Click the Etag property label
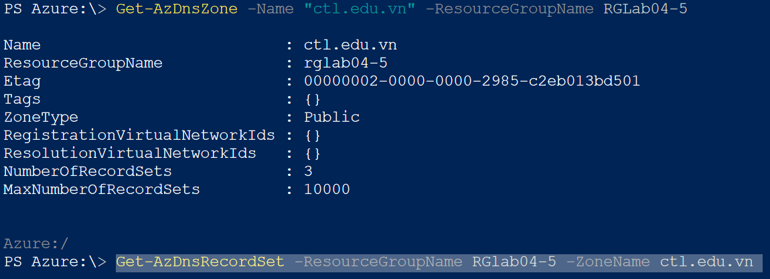The image size is (770, 279). coord(22,82)
